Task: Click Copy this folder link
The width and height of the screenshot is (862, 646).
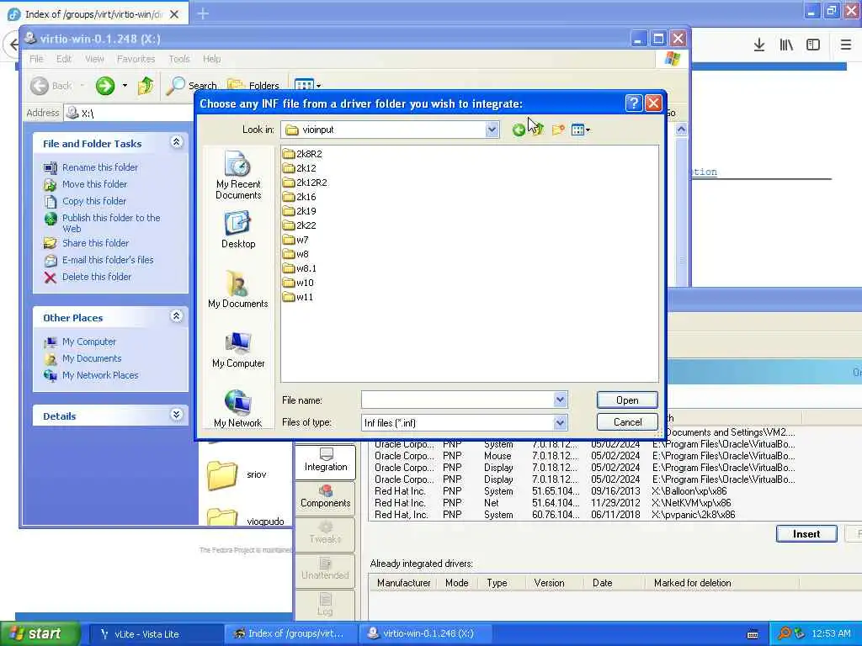Action: coord(94,201)
